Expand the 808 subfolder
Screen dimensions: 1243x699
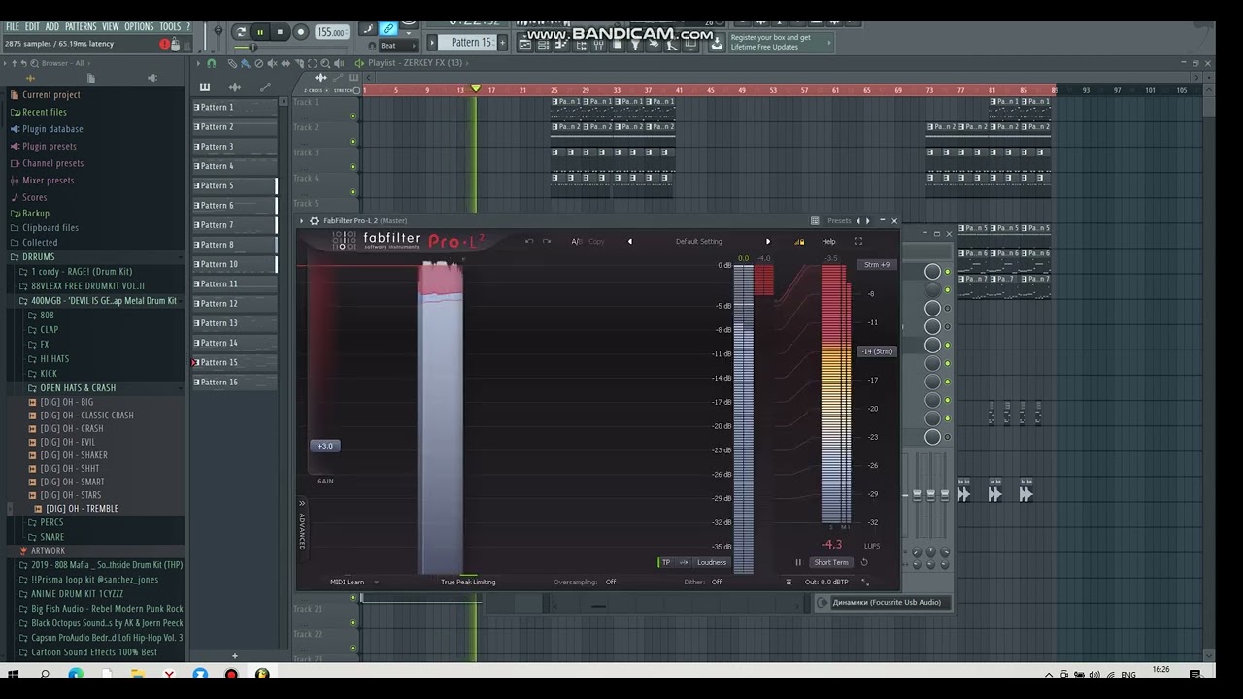(47, 316)
